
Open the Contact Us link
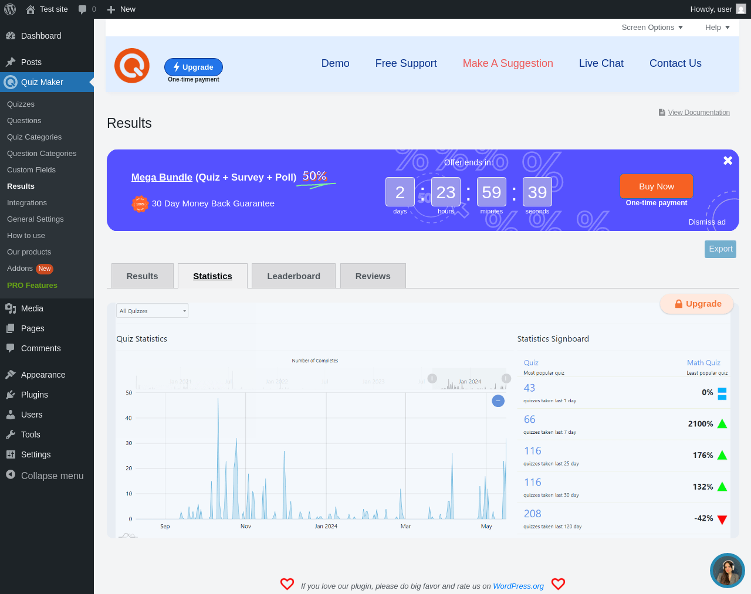tap(675, 63)
